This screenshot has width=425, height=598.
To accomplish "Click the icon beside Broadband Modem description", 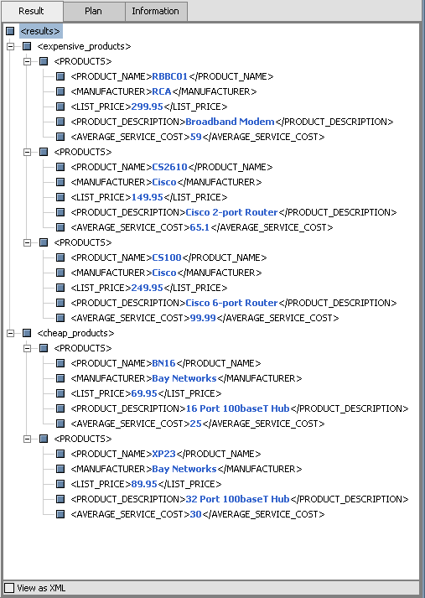I will (60, 122).
